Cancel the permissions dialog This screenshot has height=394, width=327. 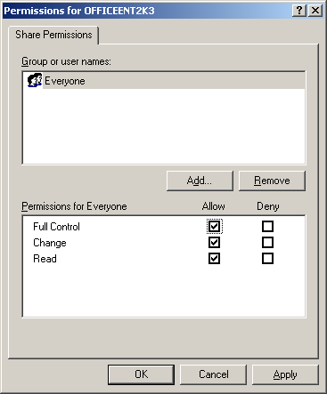(x=213, y=374)
